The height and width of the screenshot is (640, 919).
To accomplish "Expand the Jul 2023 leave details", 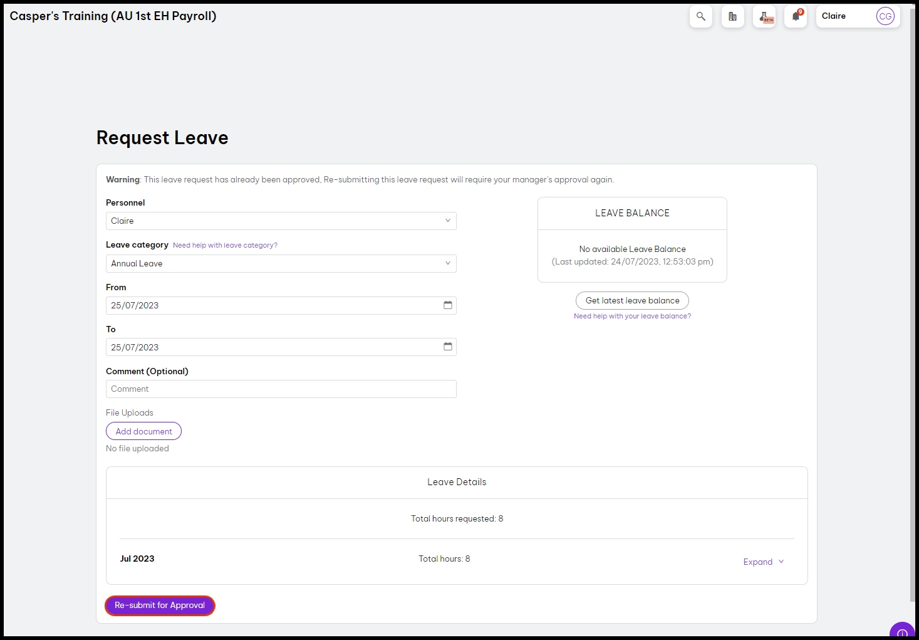I will (x=763, y=562).
